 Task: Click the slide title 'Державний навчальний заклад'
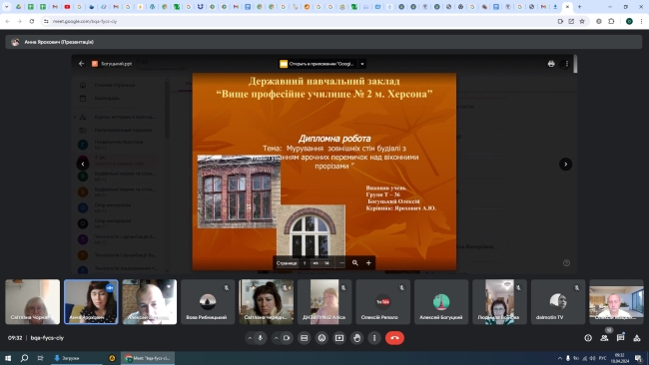pyautogui.click(x=324, y=81)
